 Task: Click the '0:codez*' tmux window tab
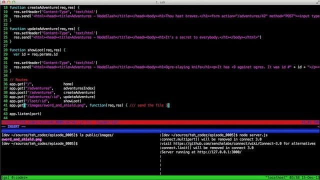pos(19,178)
